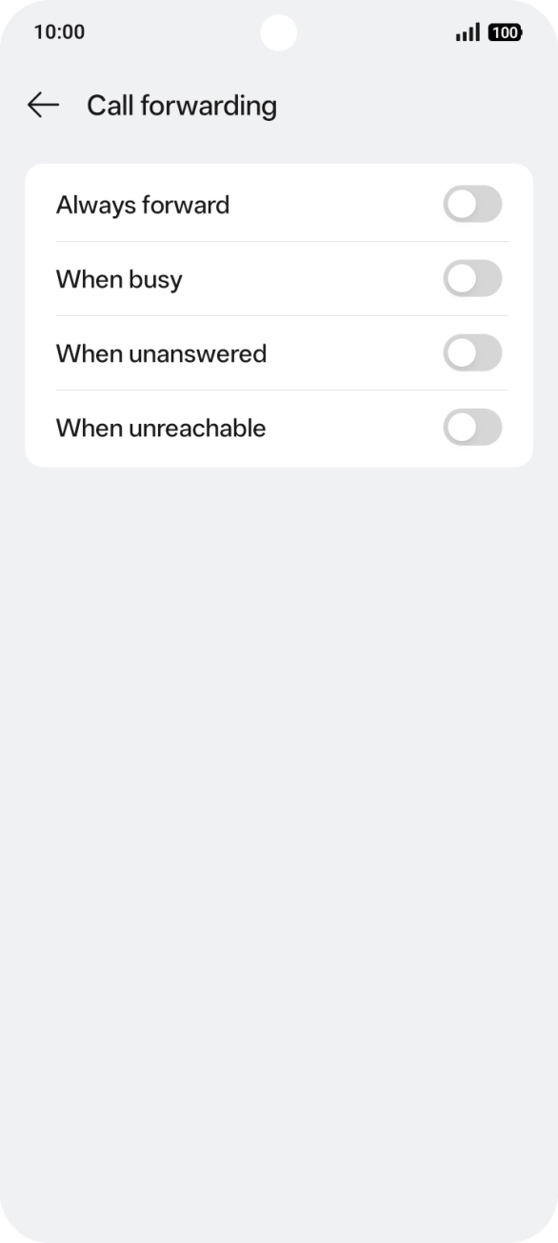Open the When unanswered setting
The height and width of the screenshot is (1243, 558).
[x=279, y=352]
